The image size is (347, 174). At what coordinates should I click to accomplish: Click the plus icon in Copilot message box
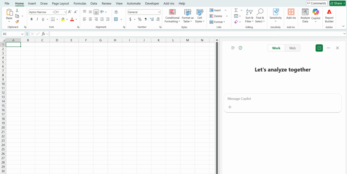230,107
